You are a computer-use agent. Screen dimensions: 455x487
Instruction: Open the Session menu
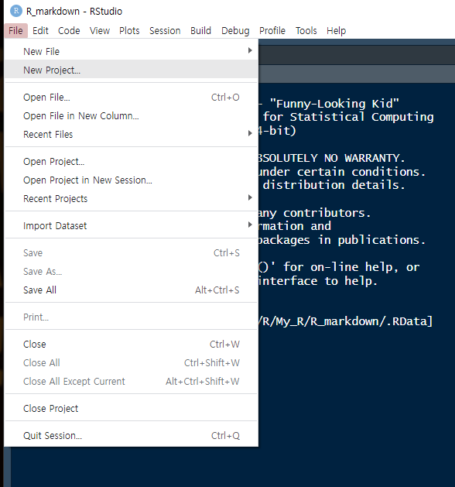pyautogui.click(x=165, y=31)
